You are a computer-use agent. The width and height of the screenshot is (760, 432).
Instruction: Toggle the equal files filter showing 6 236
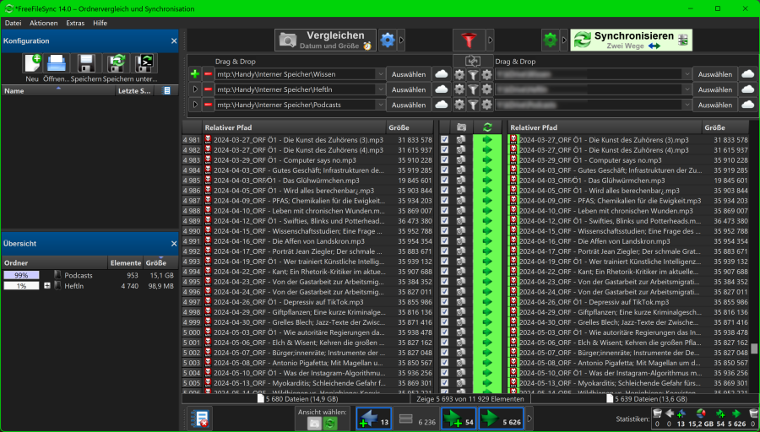coord(415,420)
